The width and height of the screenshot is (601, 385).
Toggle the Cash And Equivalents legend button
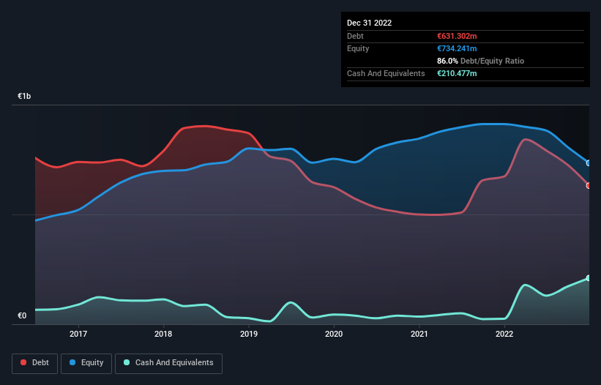click(168, 363)
